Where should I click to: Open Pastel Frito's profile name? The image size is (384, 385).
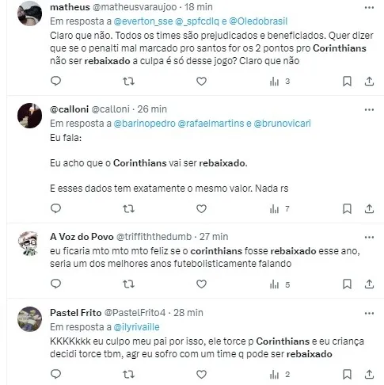tap(76, 313)
